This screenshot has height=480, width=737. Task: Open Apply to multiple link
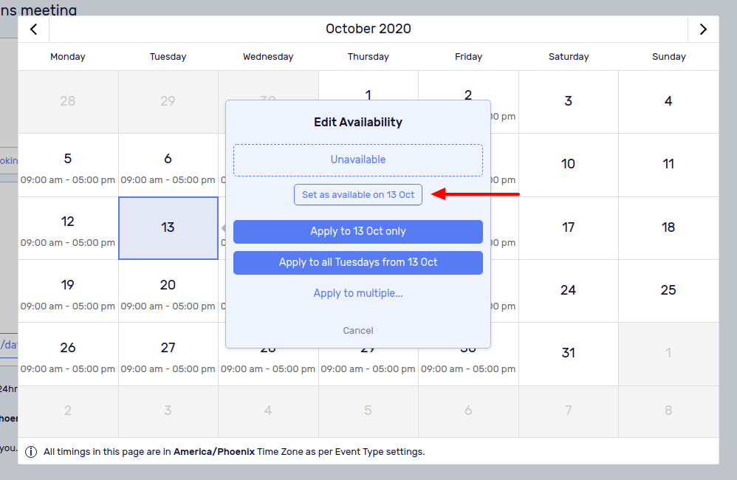(x=357, y=293)
